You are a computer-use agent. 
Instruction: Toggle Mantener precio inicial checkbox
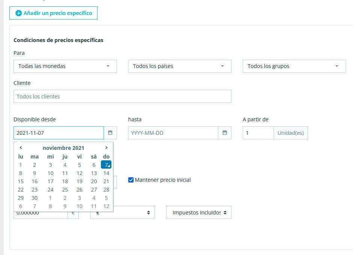[x=131, y=180]
